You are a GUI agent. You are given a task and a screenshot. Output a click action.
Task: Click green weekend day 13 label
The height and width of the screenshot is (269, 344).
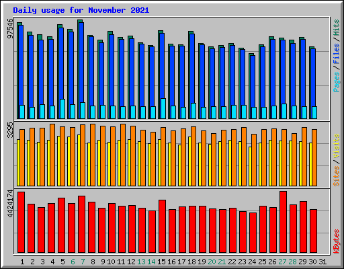click(141, 262)
